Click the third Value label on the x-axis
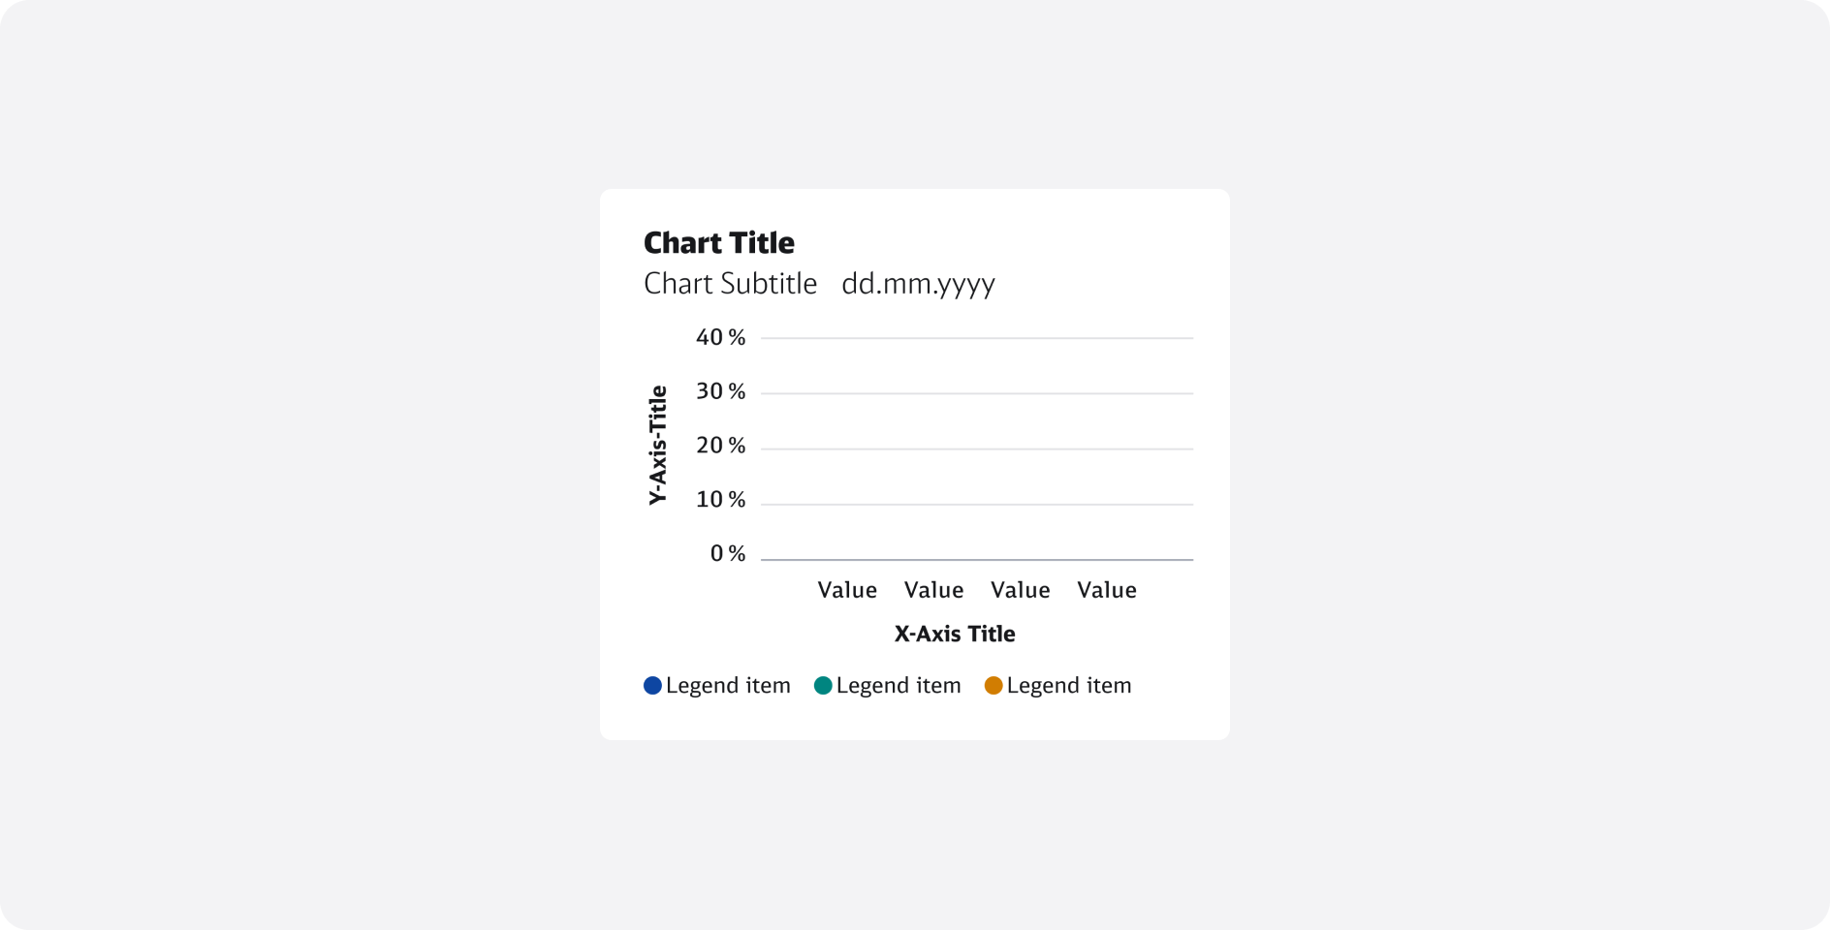The image size is (1830, 930). (1020, 590)
